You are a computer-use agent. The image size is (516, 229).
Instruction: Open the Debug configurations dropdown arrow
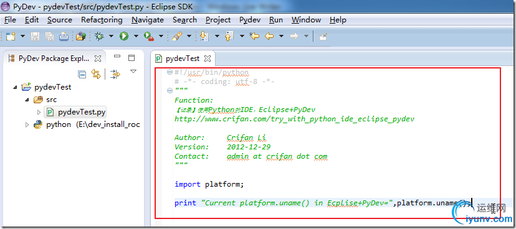[111, 37]
